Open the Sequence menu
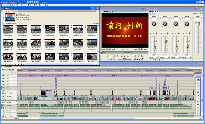This screenshot has width=205, height=124. click(x=23, y=5)
